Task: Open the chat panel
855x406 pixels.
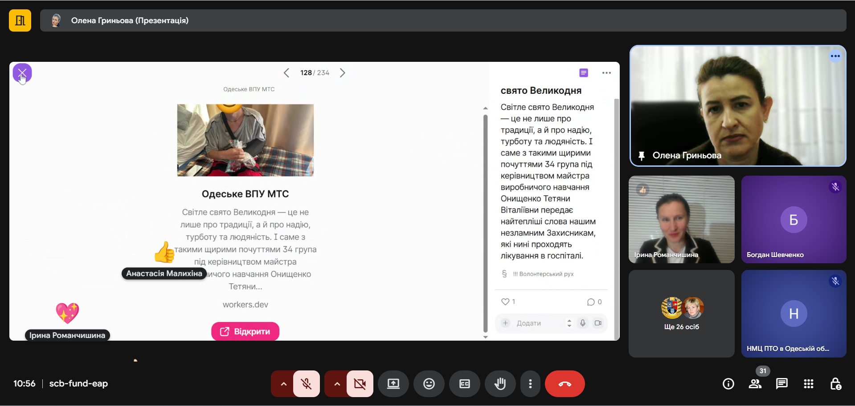Action: [781, 384]
